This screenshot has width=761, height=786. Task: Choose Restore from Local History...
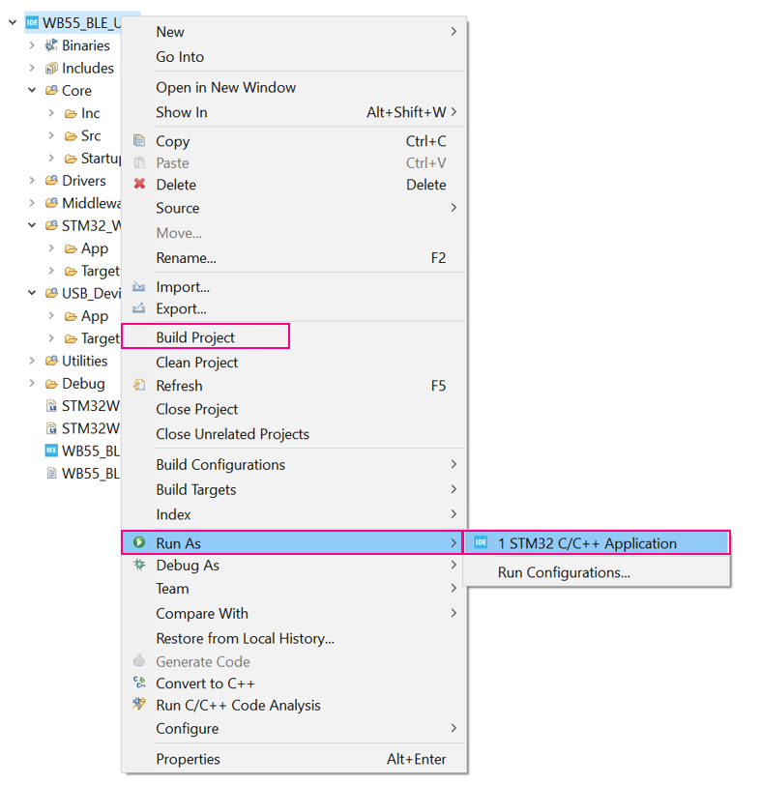click(294, 639)
